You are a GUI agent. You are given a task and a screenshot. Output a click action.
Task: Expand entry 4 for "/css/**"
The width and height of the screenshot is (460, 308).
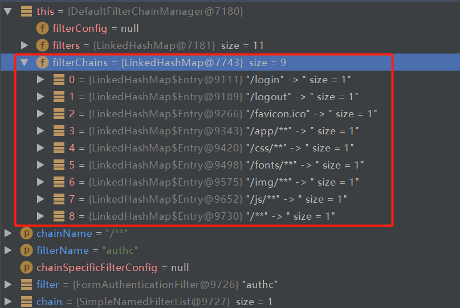tap(40, 147)
